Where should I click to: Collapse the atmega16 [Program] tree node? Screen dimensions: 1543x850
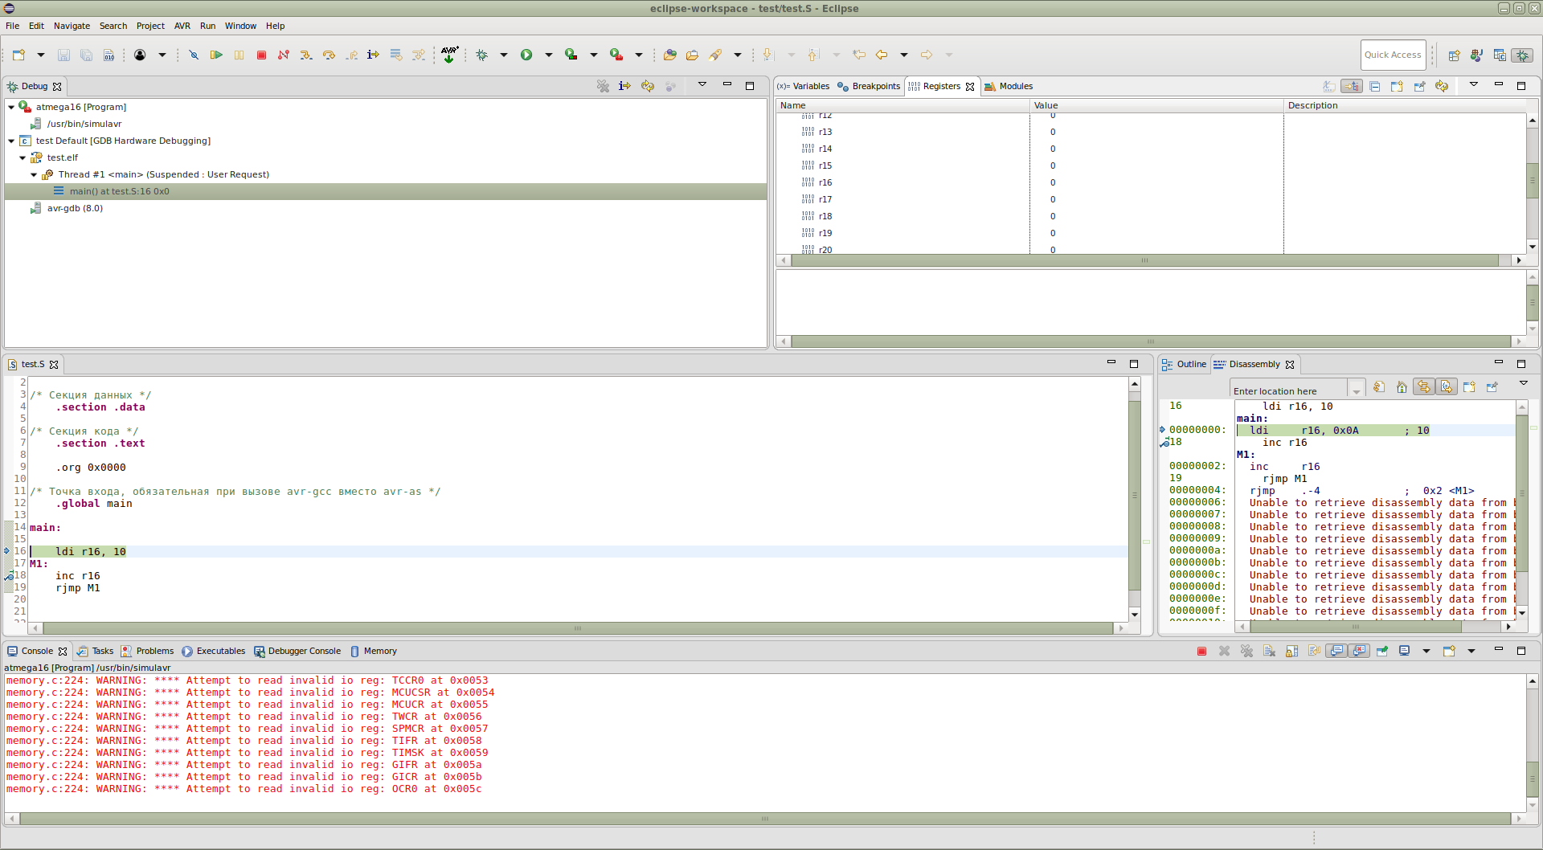11,107
